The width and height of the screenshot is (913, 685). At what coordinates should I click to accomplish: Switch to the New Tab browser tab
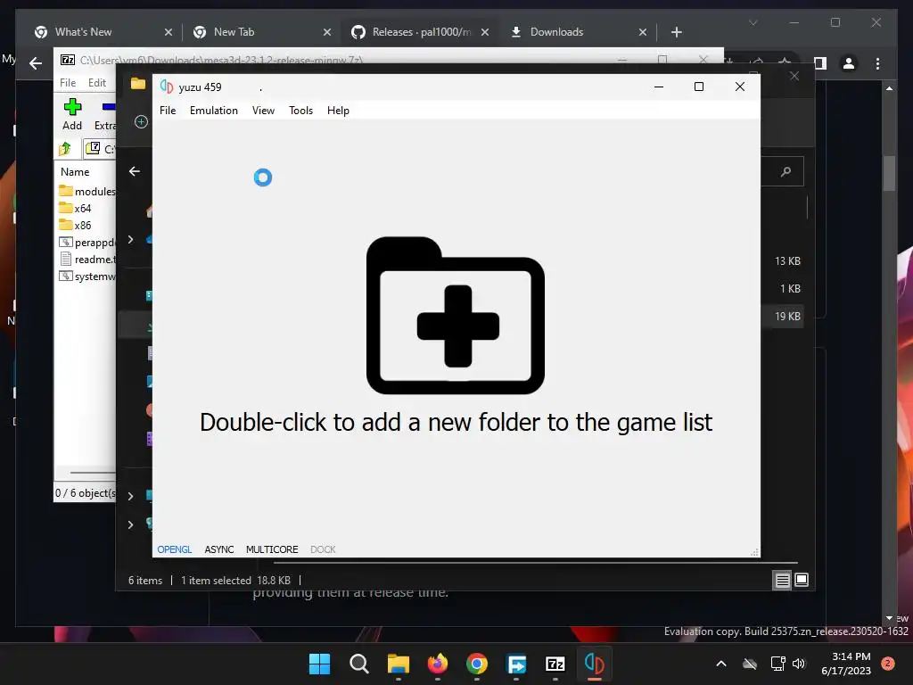click(x=261, y=32)
